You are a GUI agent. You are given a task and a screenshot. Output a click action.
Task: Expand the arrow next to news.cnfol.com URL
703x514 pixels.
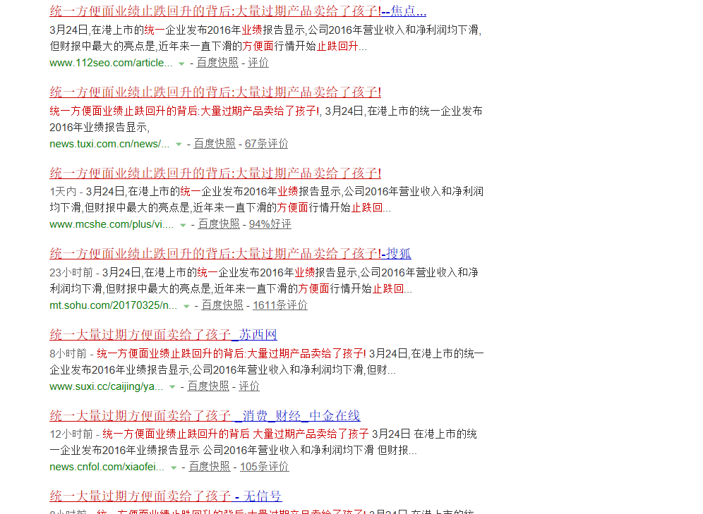tap(174, 467)
